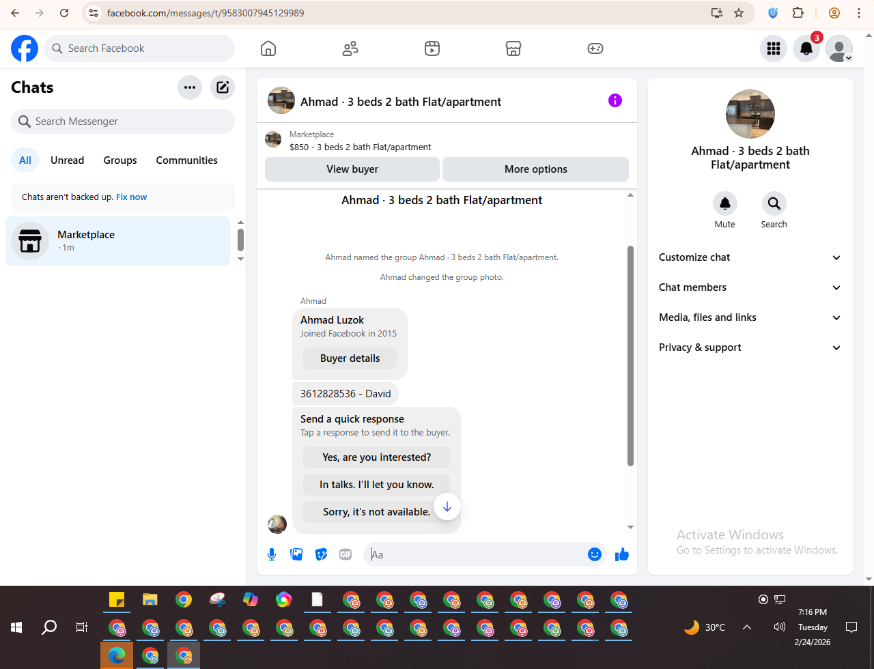Click the conversation scrollbar thumb
874x669 pixels.
tap(630, 356)
